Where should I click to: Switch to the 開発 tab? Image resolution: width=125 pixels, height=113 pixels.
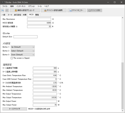(x=37, y=15)
